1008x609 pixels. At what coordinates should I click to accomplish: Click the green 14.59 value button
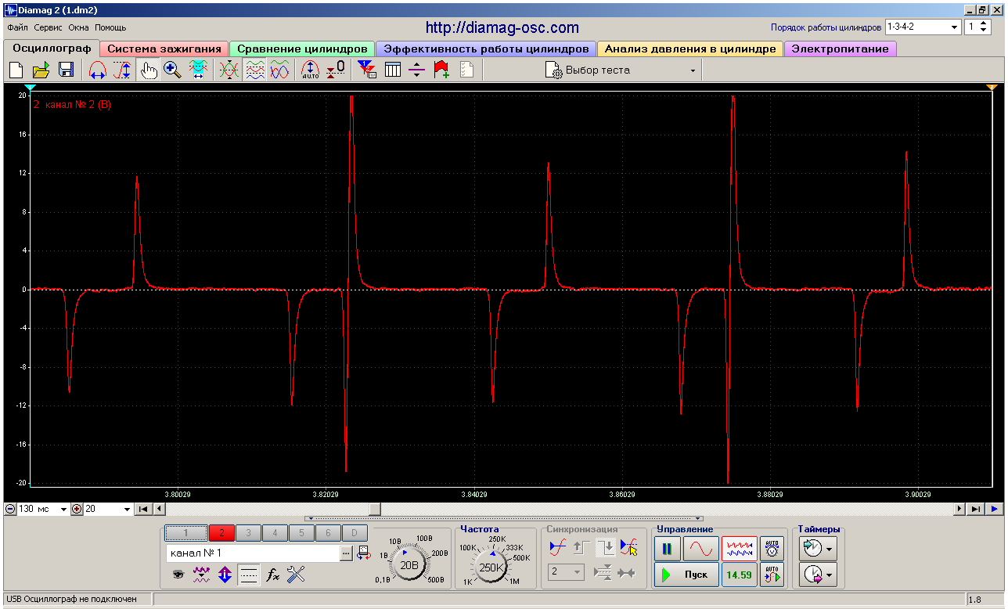click(x=739, y=575)
